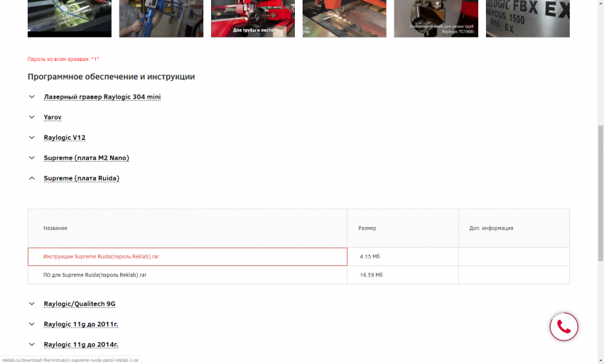Collapse the Supreme (плата Ruida) section arrow

tap(32, 178)
